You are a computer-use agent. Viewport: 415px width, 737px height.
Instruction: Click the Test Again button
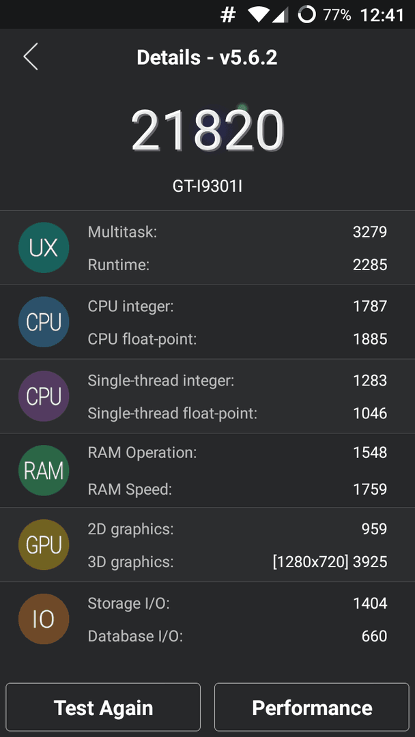coord(103,708)
